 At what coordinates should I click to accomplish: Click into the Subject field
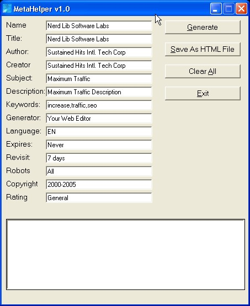click(x=99, y=79)
